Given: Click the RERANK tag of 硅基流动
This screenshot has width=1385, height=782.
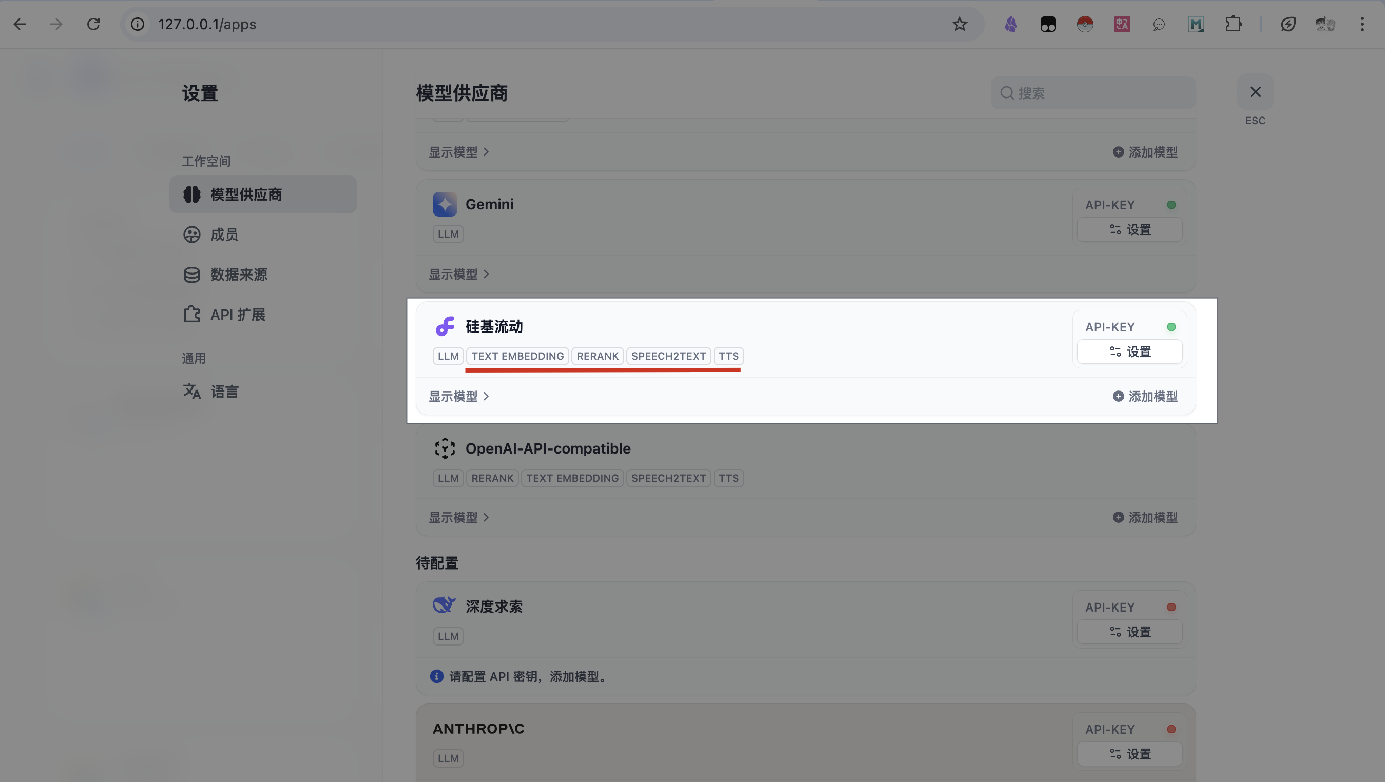Looking at the screenshot, I should [x=598, y=356].
